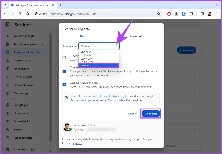Click the sidebar scrollbar down arrow
This screenshot has width=222, height=154.
(50, 151)
